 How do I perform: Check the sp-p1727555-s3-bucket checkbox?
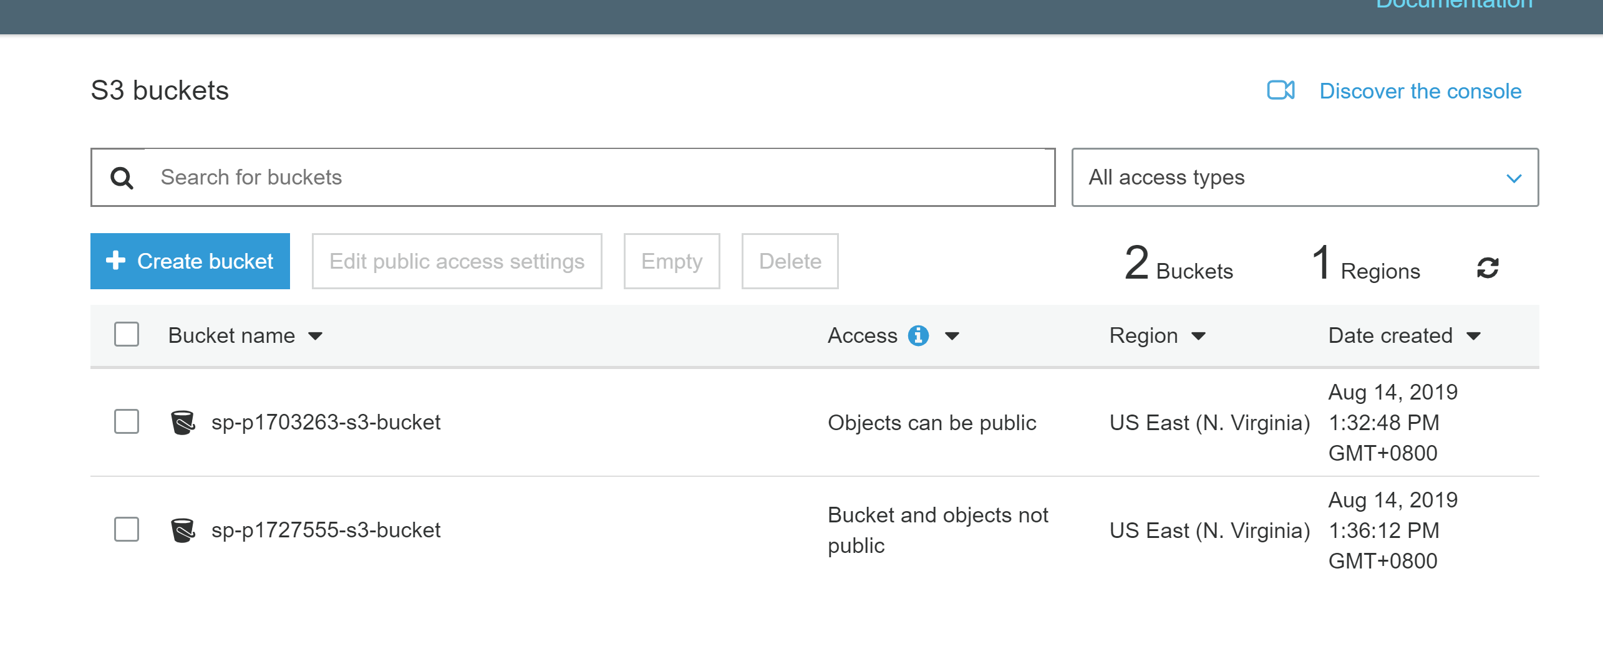pos(127,529)
